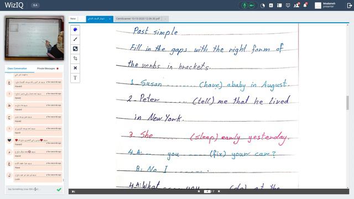Image resolution: width=354 pixels, height=199 pixels.
Task: Click the presenter profile avatar
Action: pos(318,6)
